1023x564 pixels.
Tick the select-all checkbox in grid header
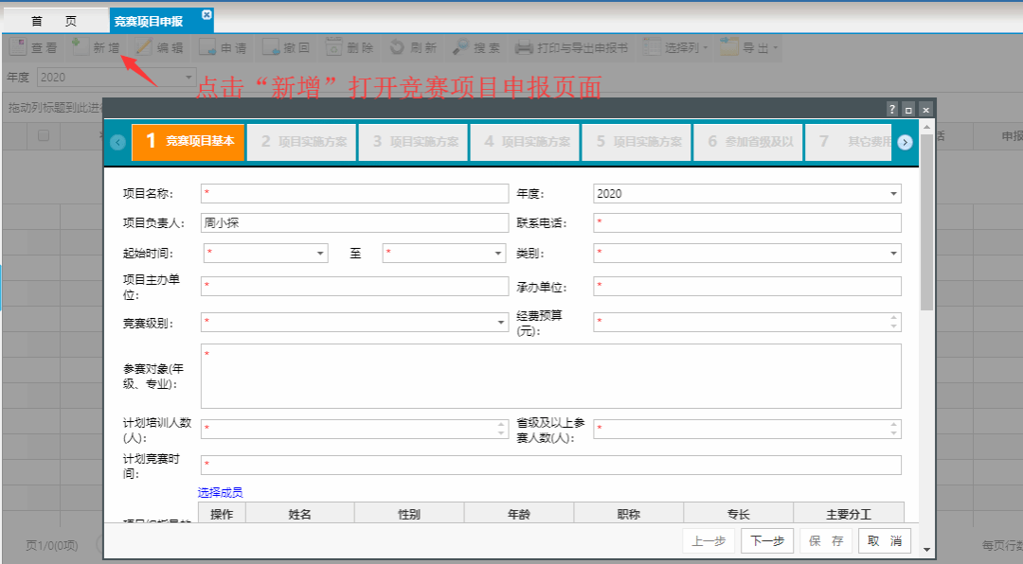click(x=44, y=136)
